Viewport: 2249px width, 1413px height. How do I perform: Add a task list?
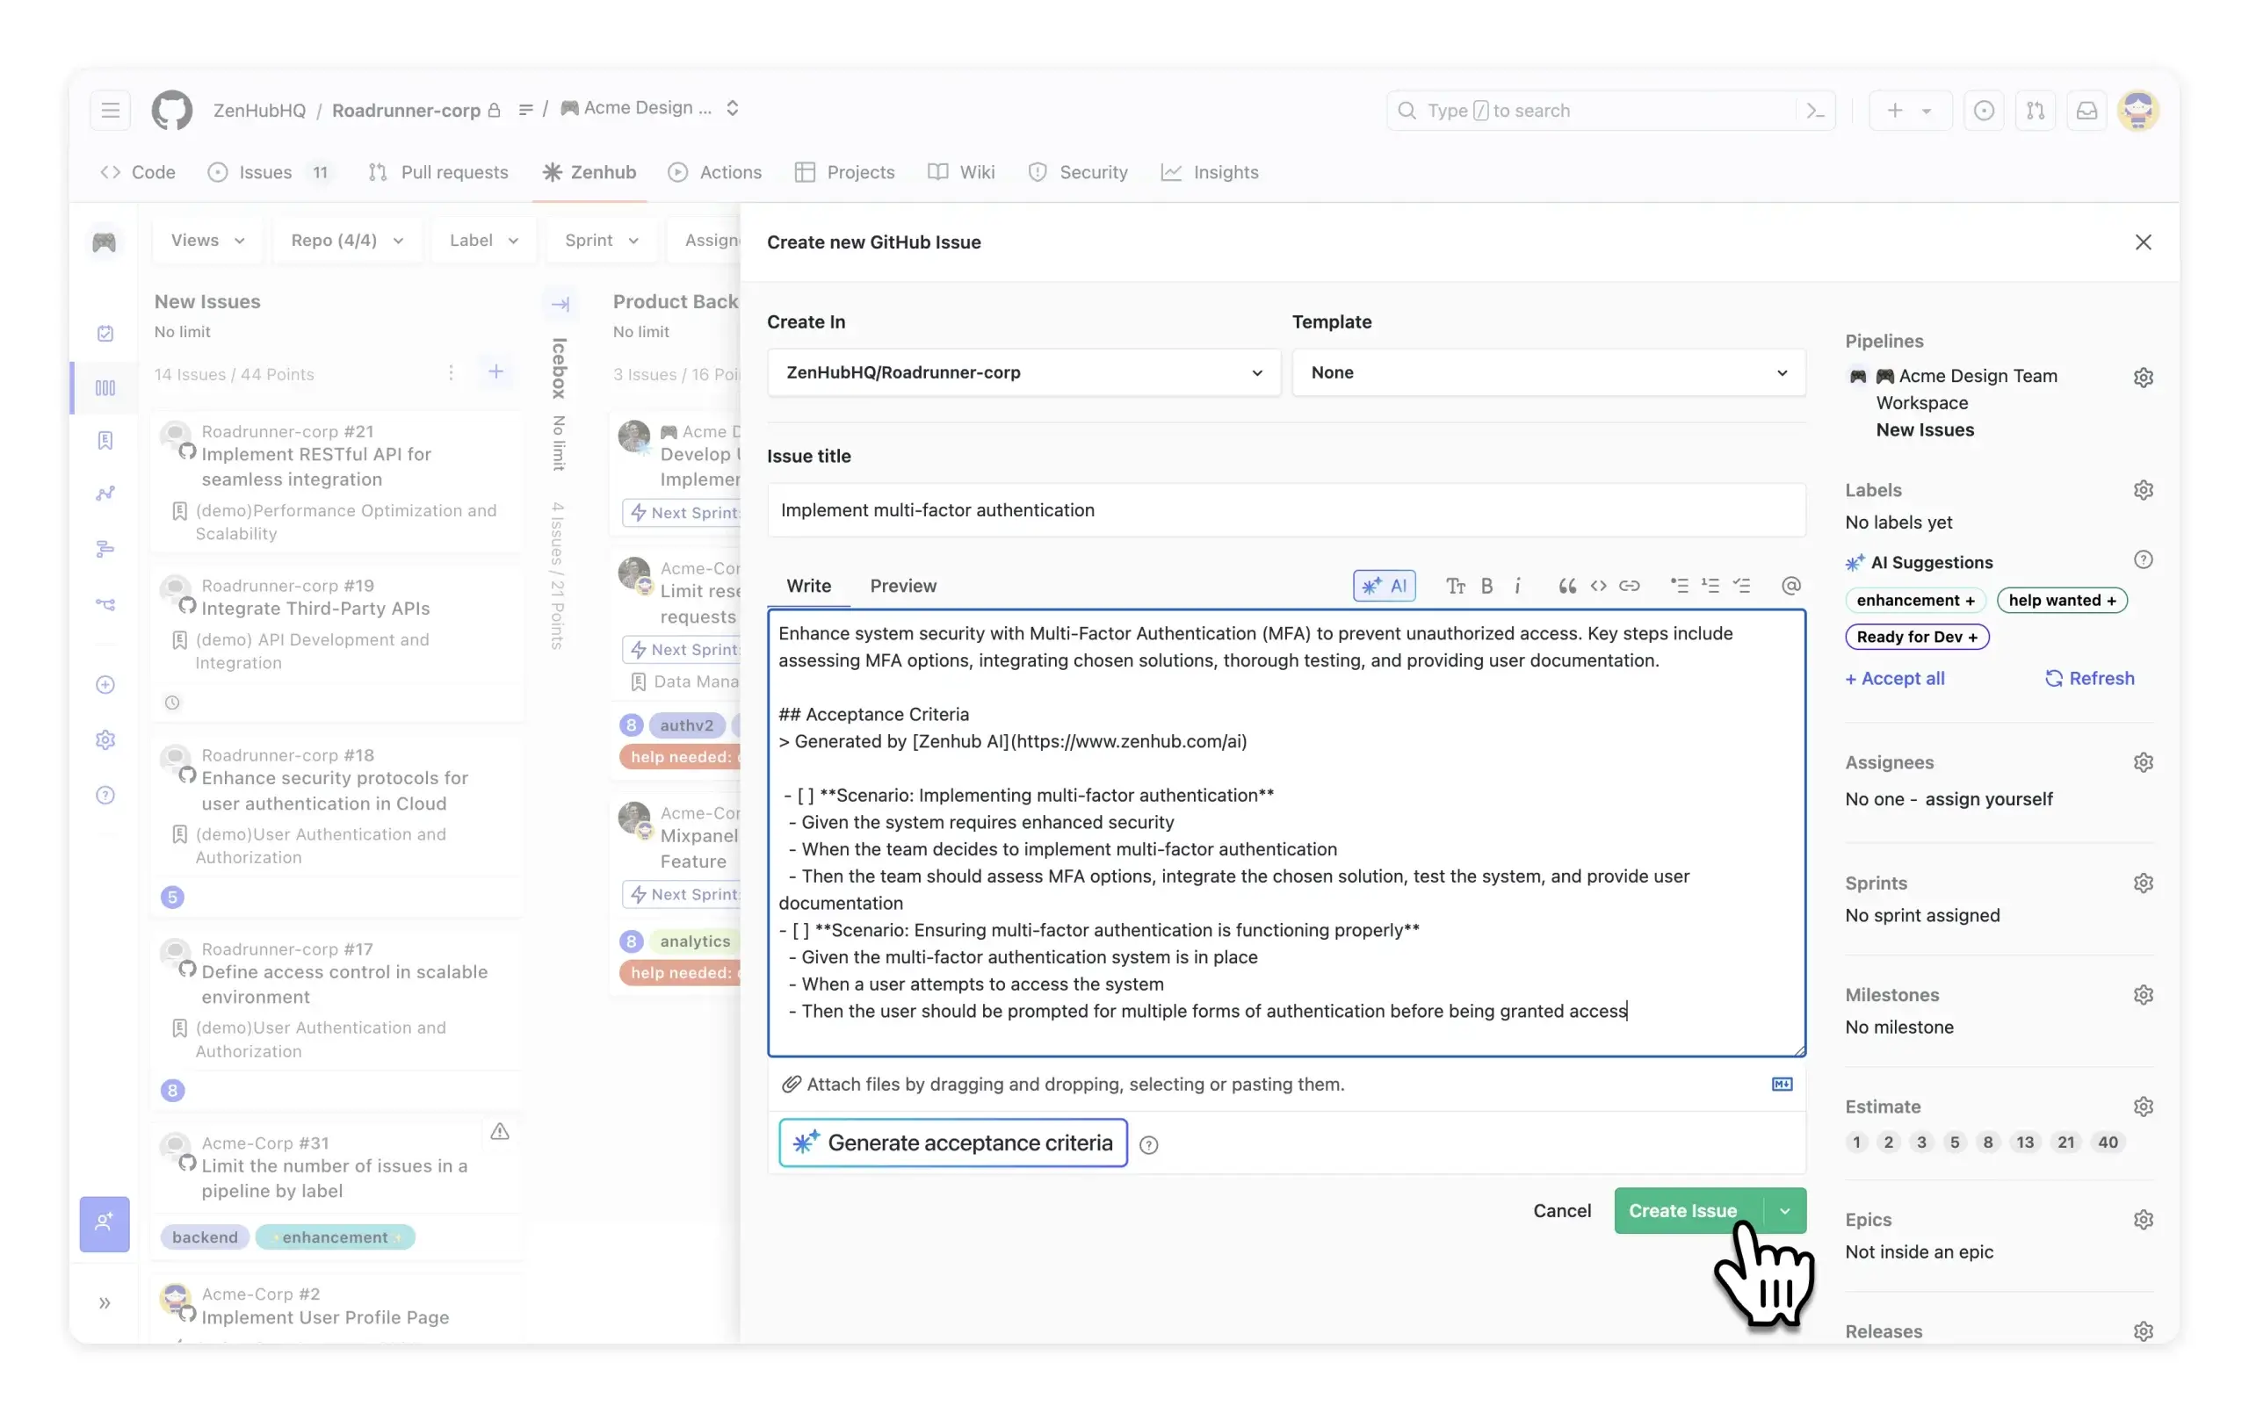tap(1741, 586)
